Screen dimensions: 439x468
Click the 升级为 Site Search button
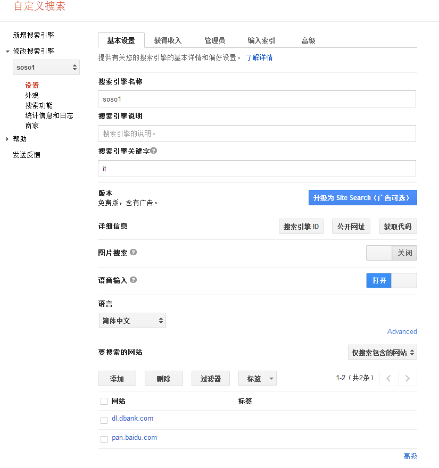(x=362, y=197)
